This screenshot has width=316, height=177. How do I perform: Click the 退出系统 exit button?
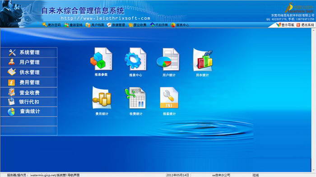305,25
